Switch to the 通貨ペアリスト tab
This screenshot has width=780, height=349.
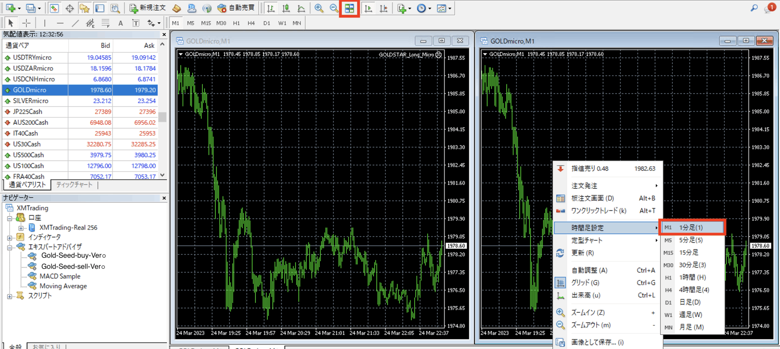click(x=27, y=185)
